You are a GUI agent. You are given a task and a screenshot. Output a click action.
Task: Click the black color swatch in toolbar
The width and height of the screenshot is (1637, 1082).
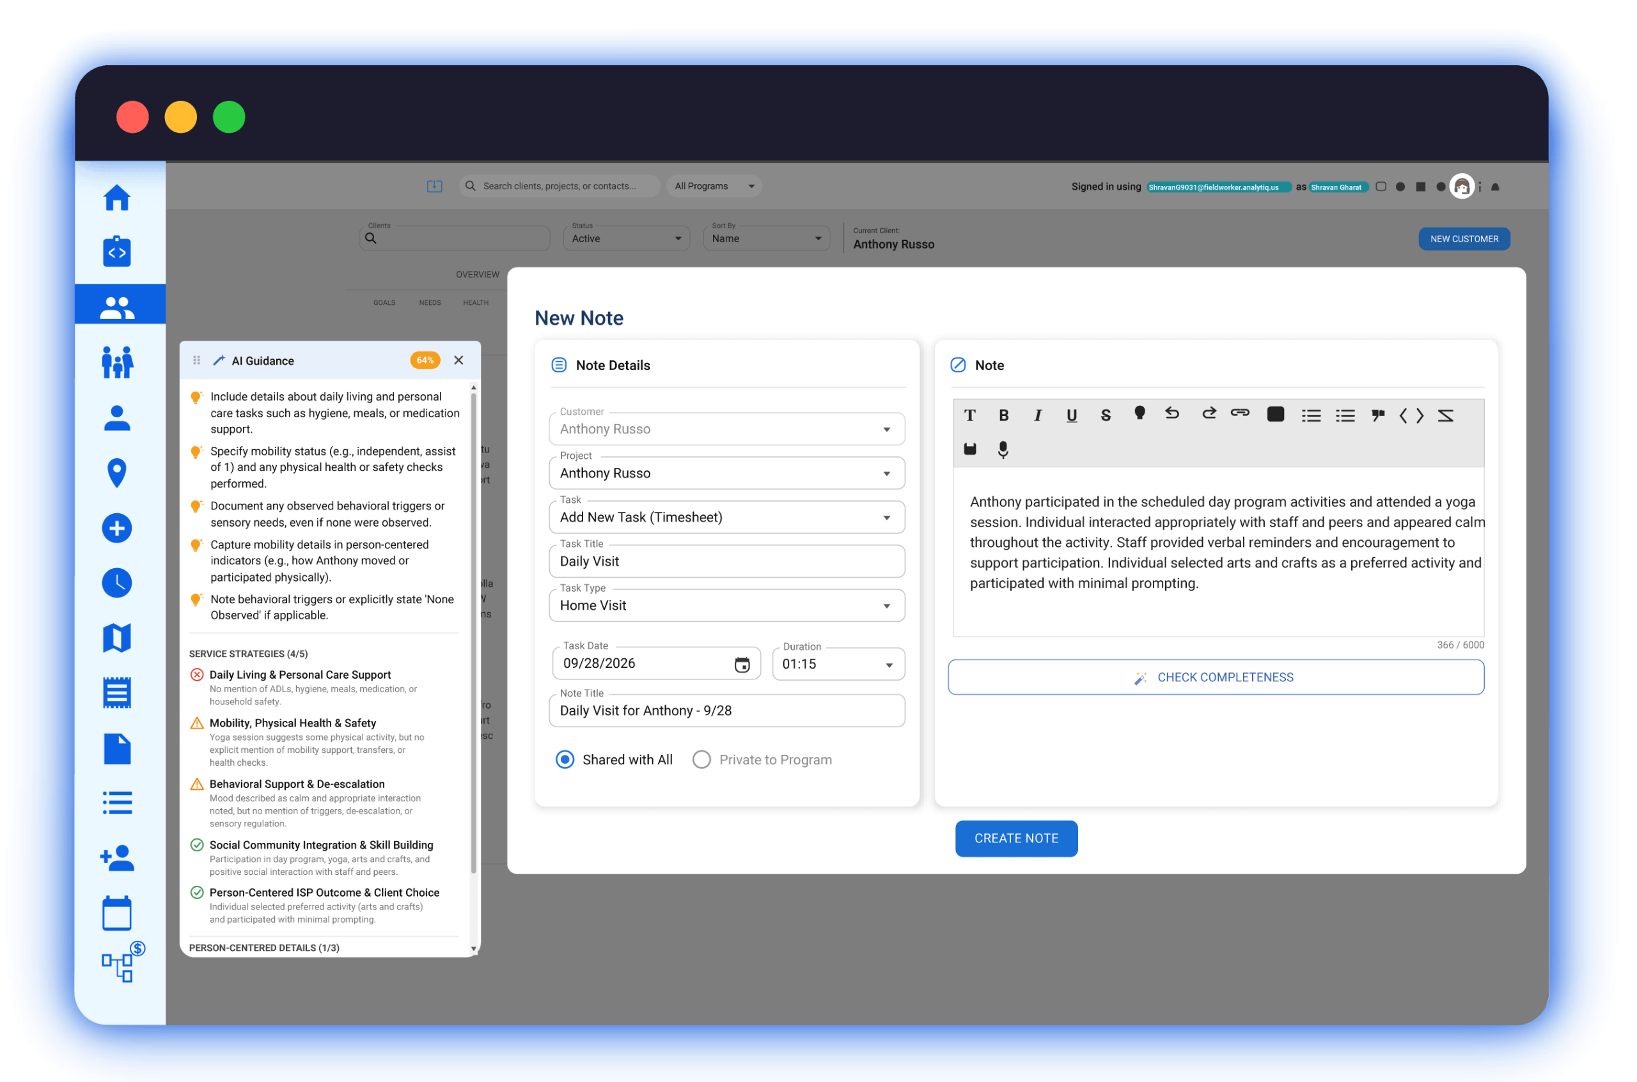click(x=1275, y=414)
